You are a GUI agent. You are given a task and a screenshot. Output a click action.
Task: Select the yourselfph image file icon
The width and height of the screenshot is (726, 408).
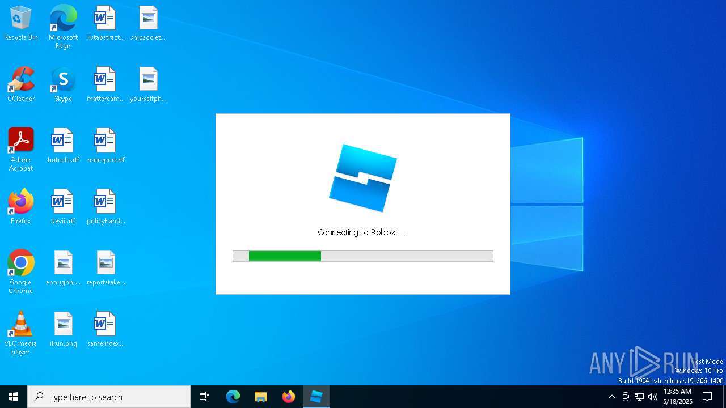pos(148,85)
